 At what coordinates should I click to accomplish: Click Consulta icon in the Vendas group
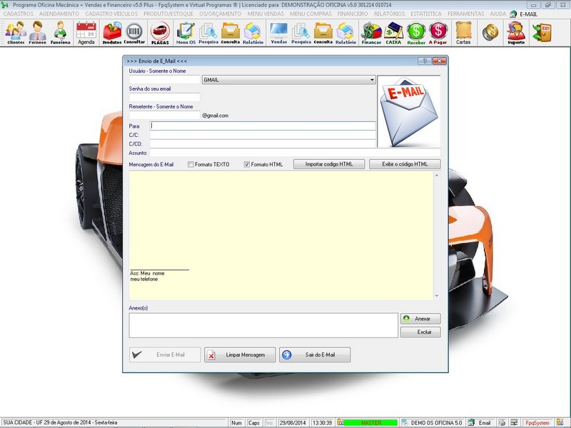[x=323, y=32]
